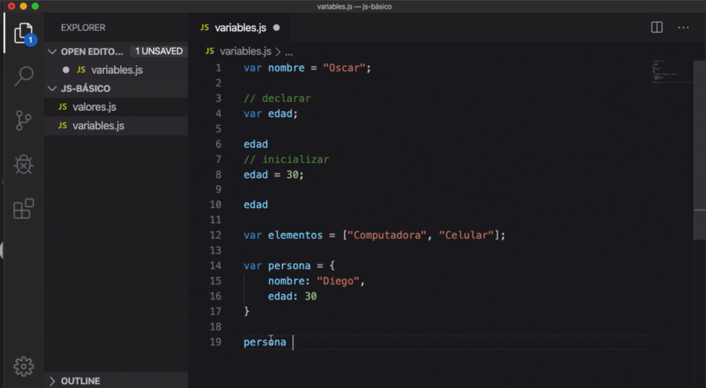Open the Source Control view icon

(x=24, y=120)
